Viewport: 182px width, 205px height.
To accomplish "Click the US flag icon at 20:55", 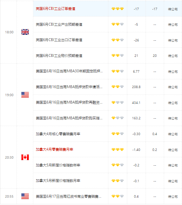I will tap(25, 196).
